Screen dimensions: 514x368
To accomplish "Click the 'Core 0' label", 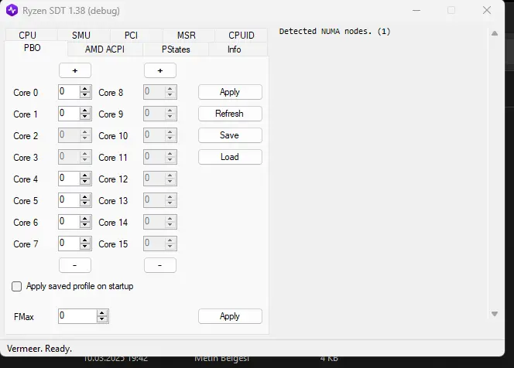I will [26, 93].
